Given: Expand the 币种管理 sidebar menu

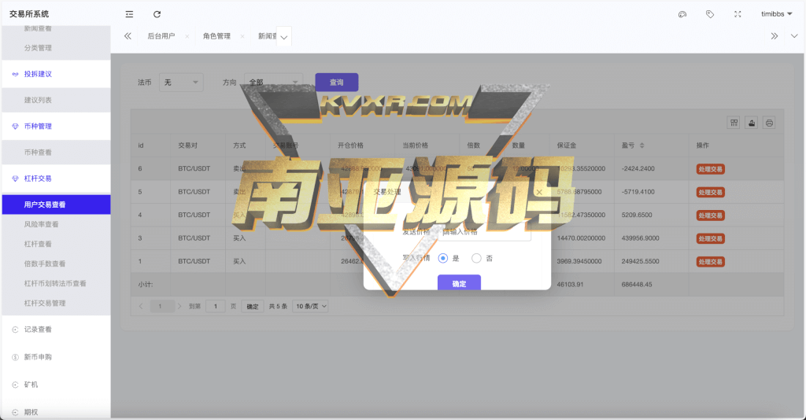Looking at the screenshot, I should coord(56,127).
